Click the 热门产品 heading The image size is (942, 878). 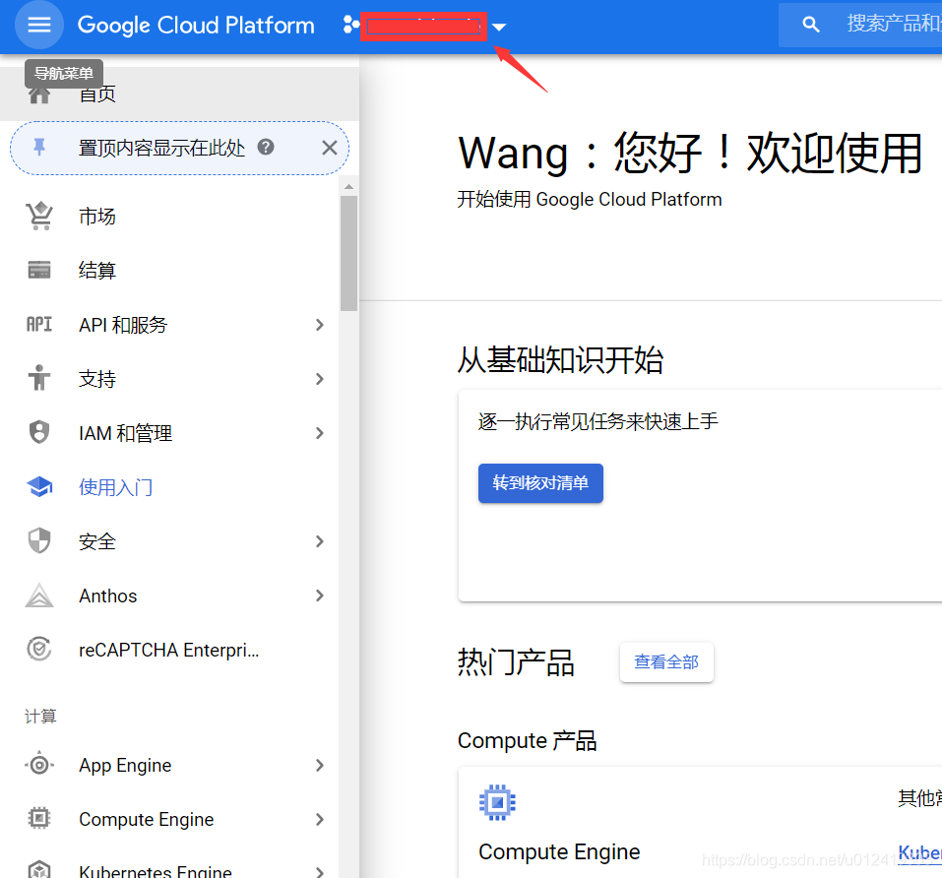(516, 662)
